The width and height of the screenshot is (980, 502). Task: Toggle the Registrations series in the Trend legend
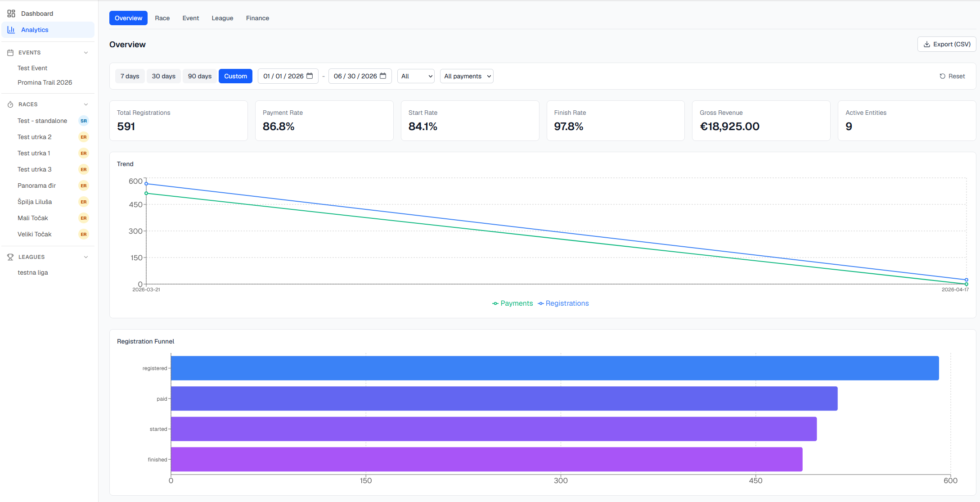tap(563, 303)
